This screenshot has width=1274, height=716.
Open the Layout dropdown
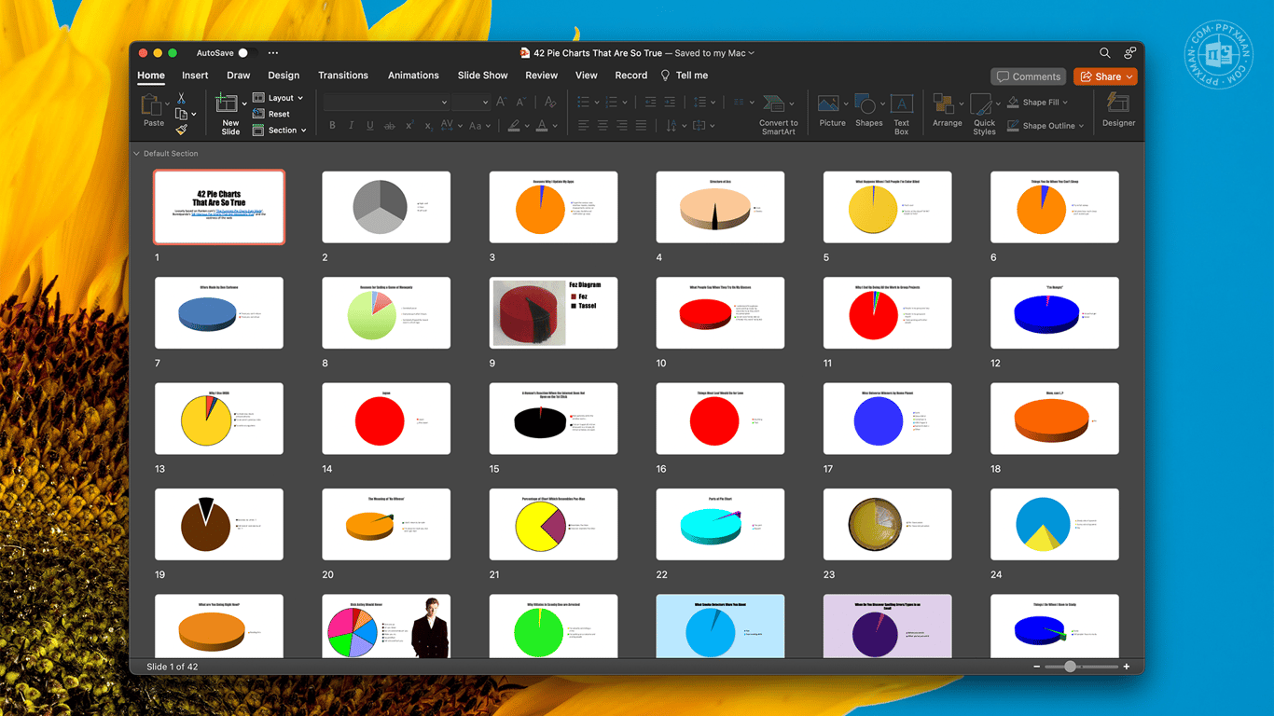[278, 98]
